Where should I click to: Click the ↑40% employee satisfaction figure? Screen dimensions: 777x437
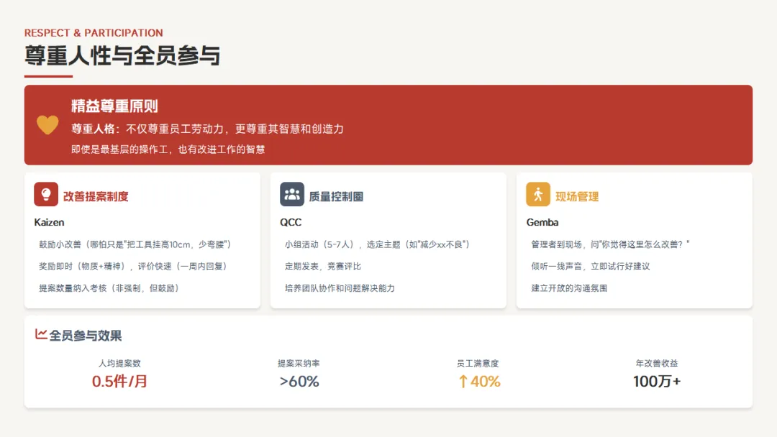pos(478,382)
